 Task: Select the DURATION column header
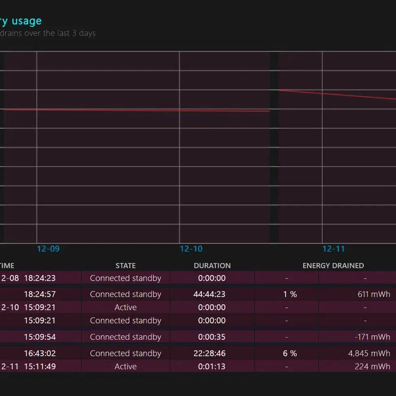212,266
